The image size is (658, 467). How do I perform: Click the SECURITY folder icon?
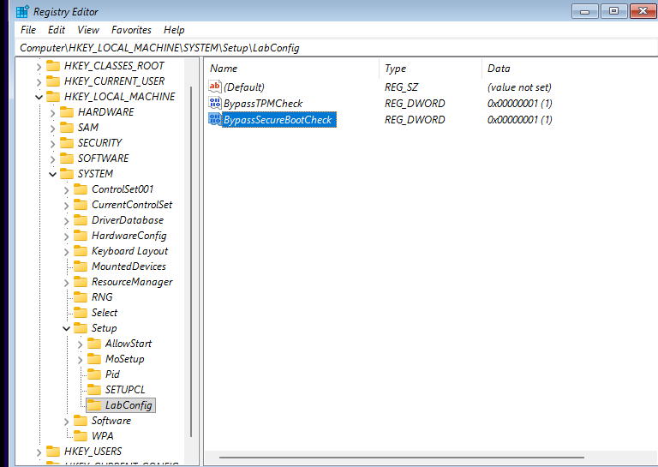(67, 142)
